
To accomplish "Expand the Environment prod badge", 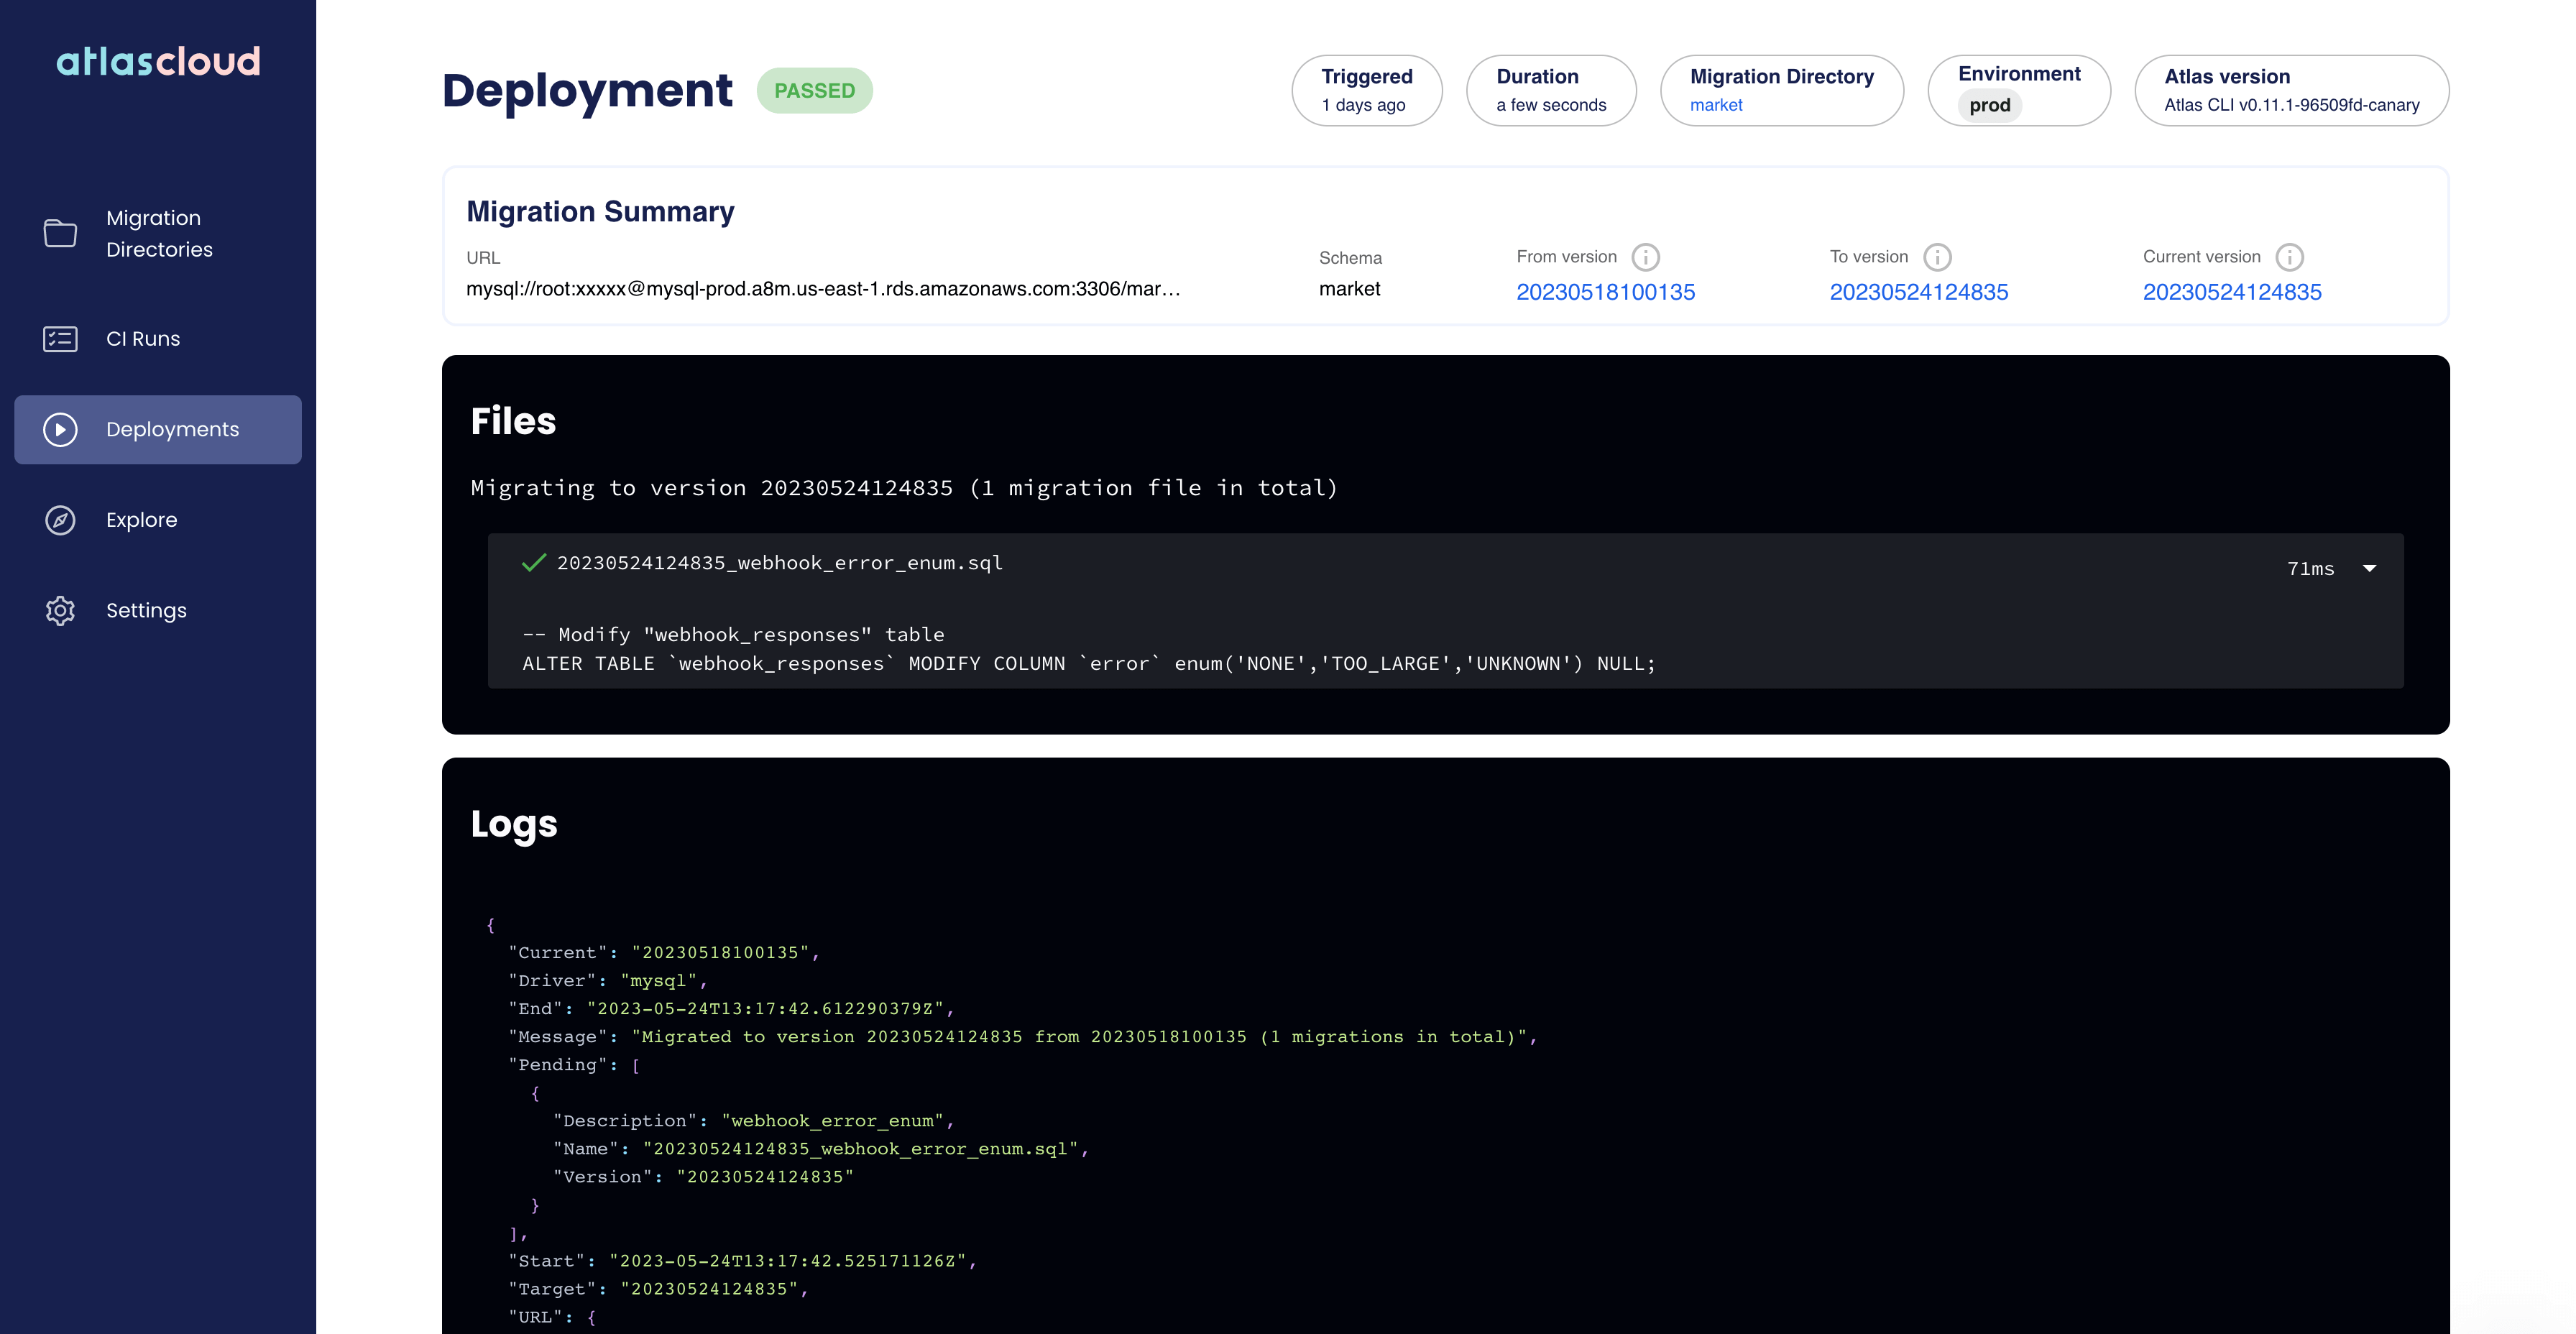I will coord(2019,90).
